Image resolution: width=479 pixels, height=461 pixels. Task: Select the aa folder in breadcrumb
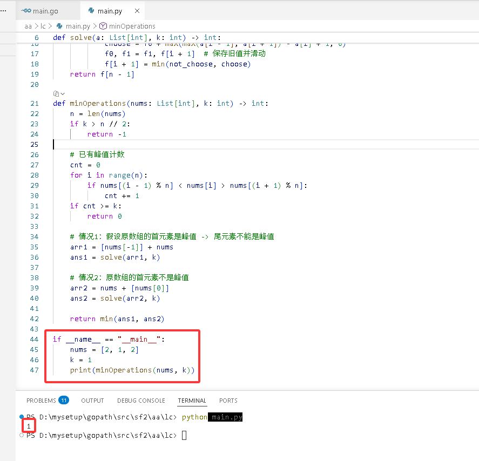click(x=28, y=26)
